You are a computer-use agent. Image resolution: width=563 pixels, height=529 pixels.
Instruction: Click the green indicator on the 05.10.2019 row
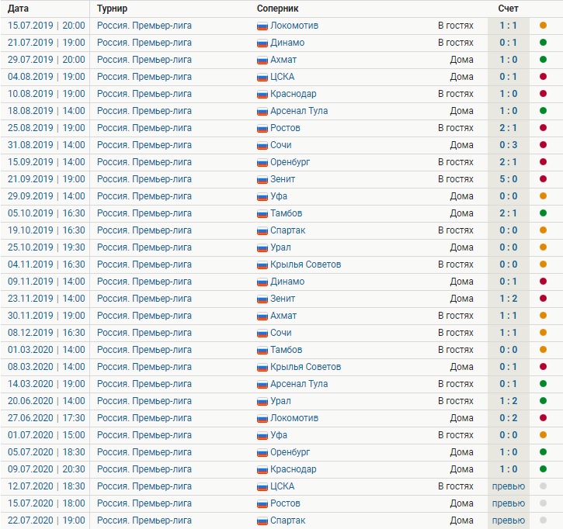point(543,213)
